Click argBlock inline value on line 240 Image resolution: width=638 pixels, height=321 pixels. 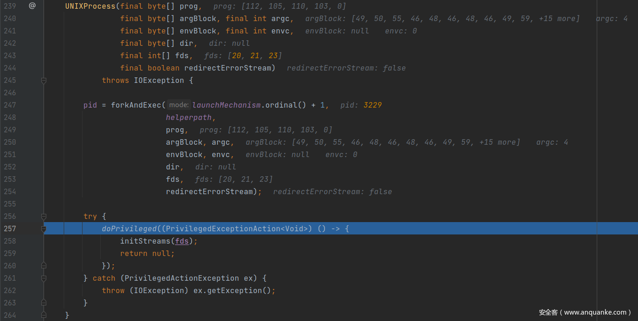tap(443, 19)
